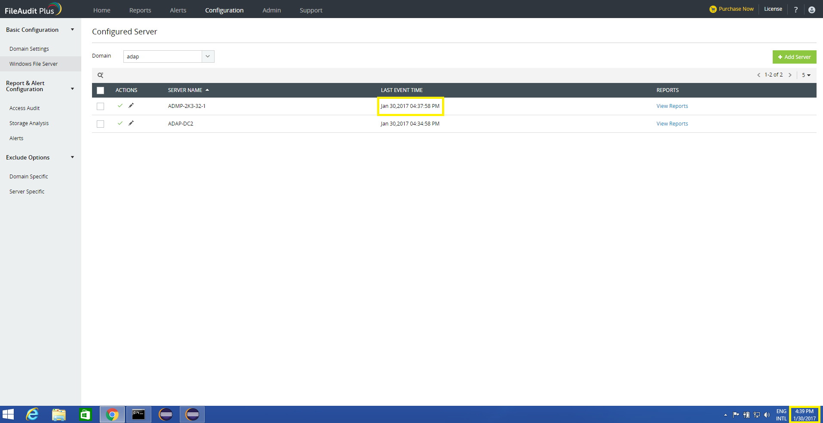Click the FileAudit Plus logo
The width and height of the screenshot is (823, 423).
[x=33, y=9]
